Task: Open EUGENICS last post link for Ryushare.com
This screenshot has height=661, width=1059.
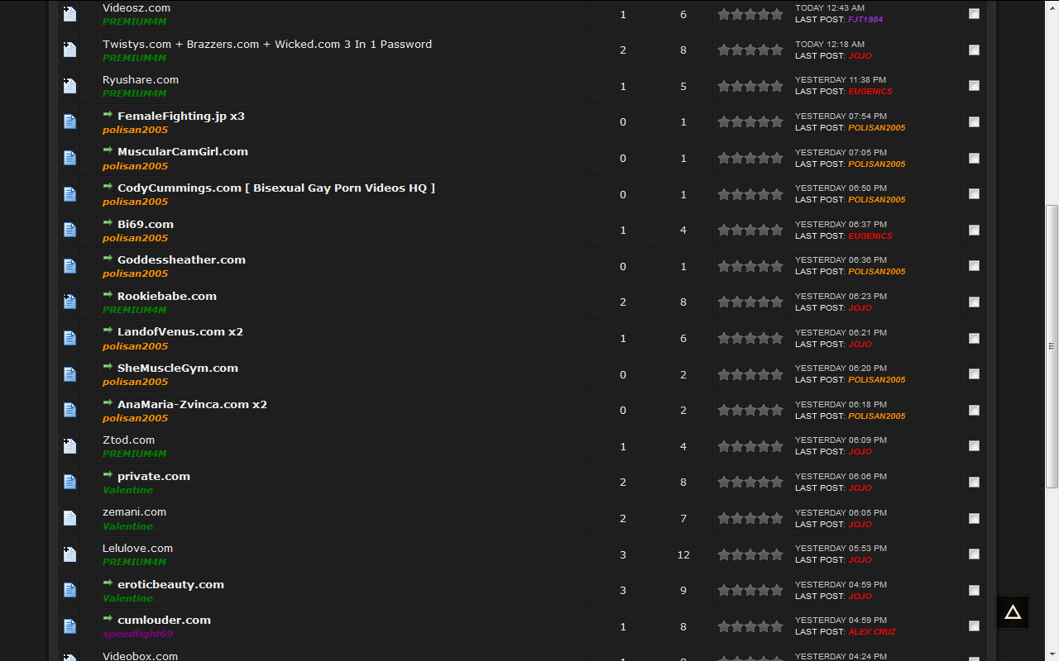Action: [x=870, y=91]
